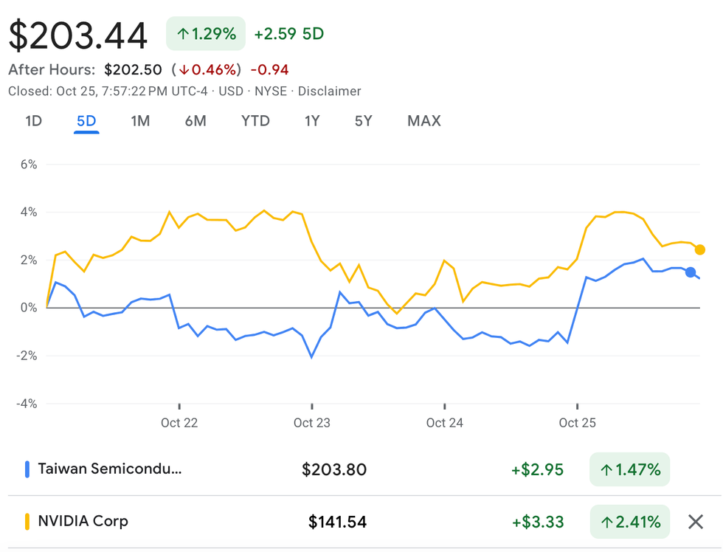Click the Oct 23 date axis label

pos(312,423)
